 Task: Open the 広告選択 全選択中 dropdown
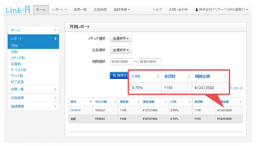[x=121, y=50]
